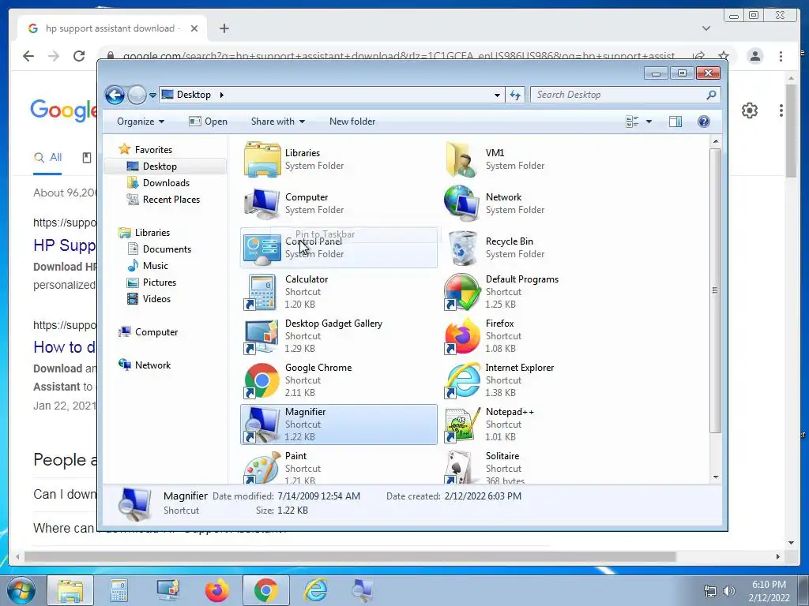
Task: Open Explorer help question mark icon
Action: pyautogui.click(x=704, y=122)
